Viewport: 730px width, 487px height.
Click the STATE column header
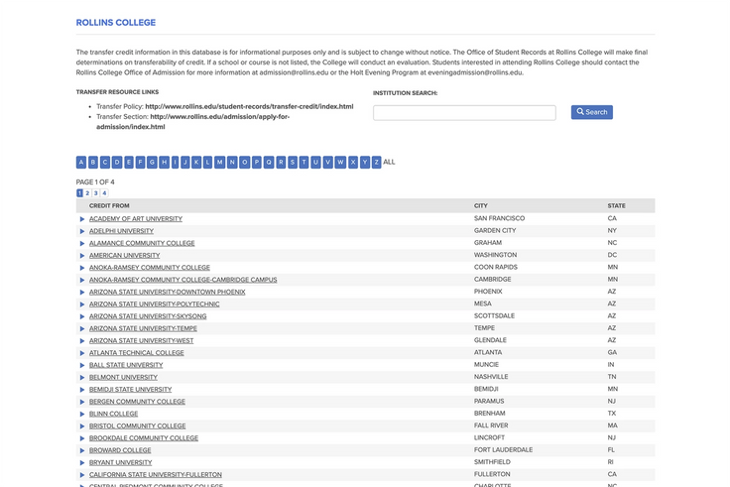coord(616,205)
